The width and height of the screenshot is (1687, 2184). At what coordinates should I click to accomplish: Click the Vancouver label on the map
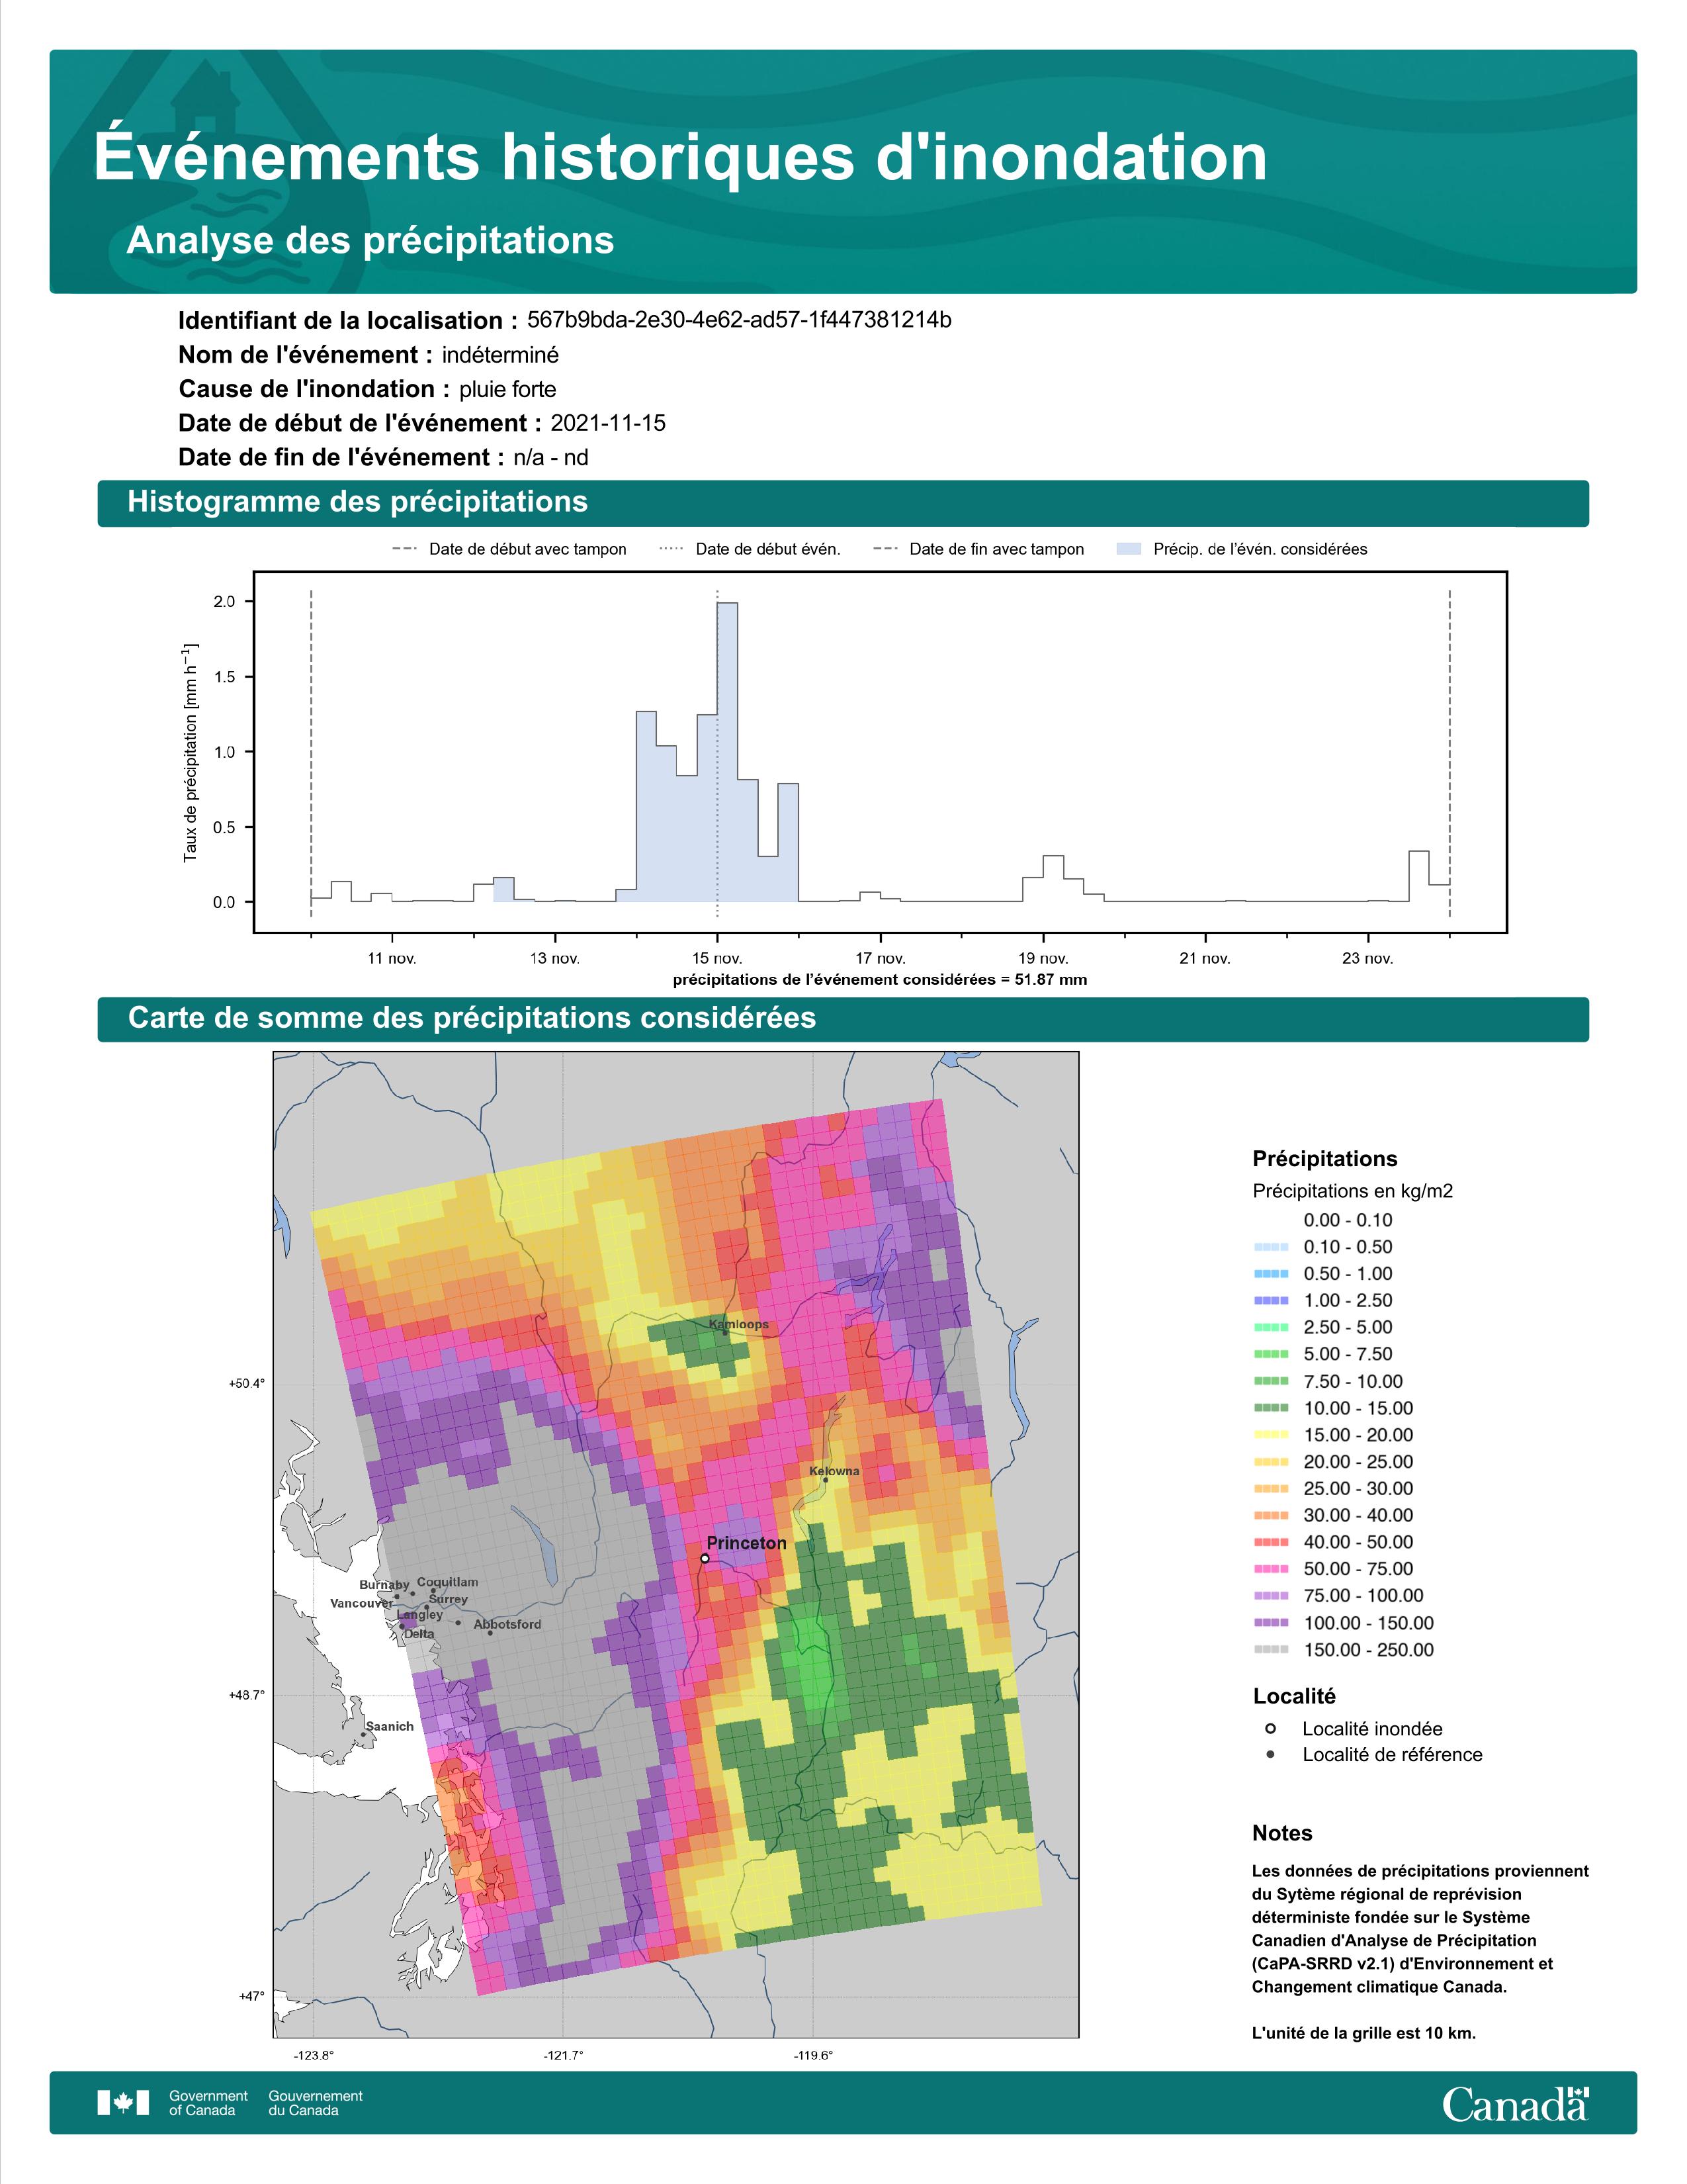coord(361,1603)
